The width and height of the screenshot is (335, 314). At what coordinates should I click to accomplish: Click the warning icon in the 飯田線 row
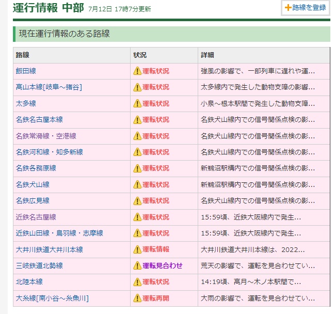[x=137, y=71]
